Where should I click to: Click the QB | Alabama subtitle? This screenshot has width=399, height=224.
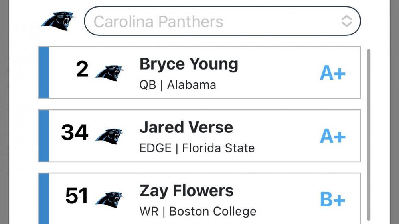178,85
